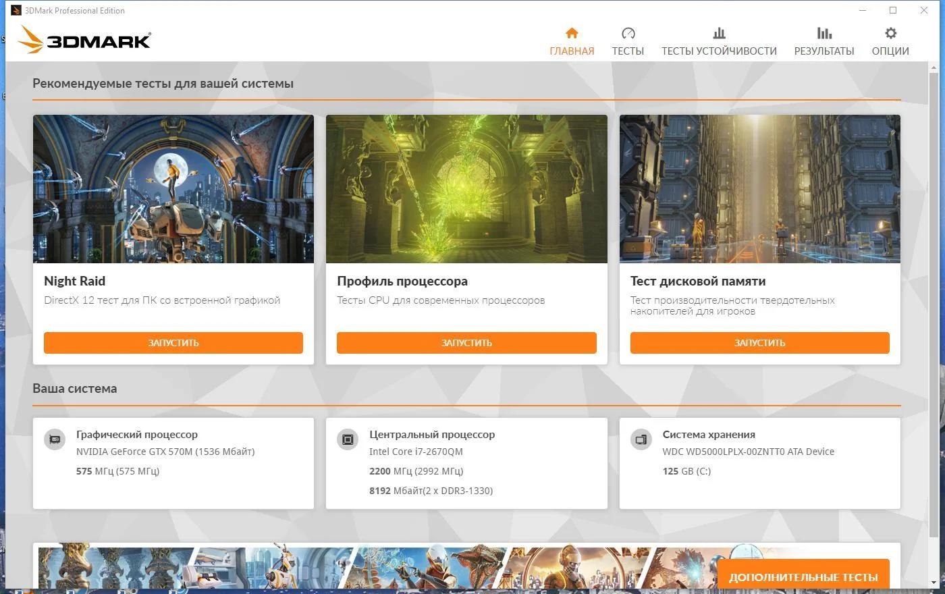Click the storage drive icon next to Система хранения

click(641, 439)
